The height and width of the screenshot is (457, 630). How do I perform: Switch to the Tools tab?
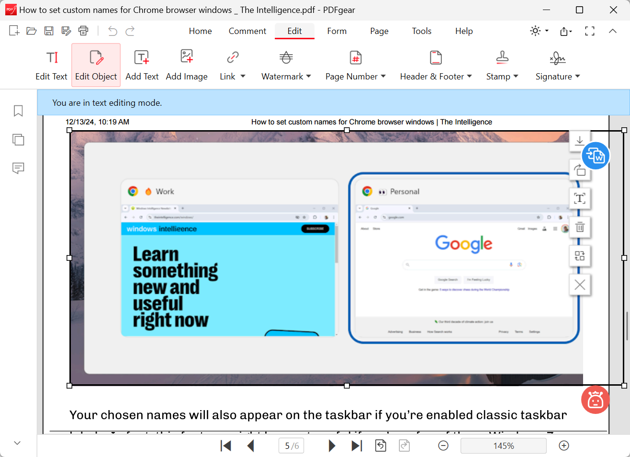click(422, 31)
